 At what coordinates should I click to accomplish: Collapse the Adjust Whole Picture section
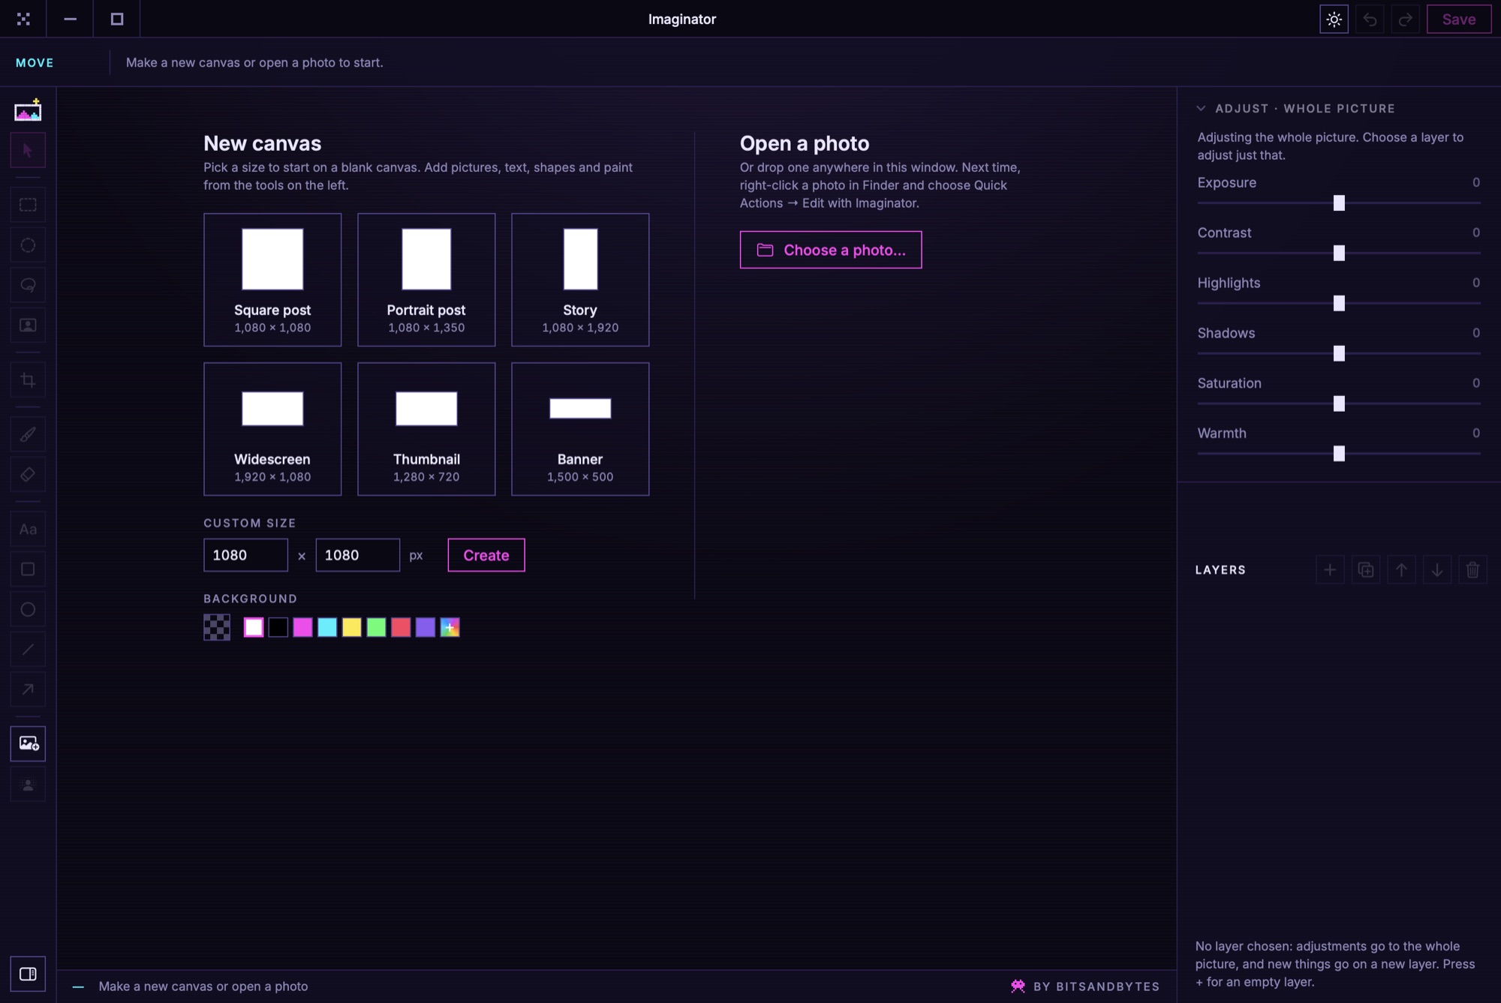[1201, 108]
